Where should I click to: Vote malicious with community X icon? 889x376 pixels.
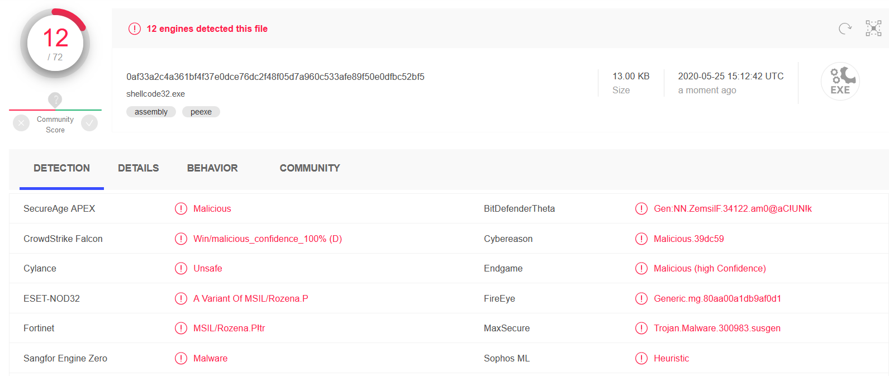(21, 123)
